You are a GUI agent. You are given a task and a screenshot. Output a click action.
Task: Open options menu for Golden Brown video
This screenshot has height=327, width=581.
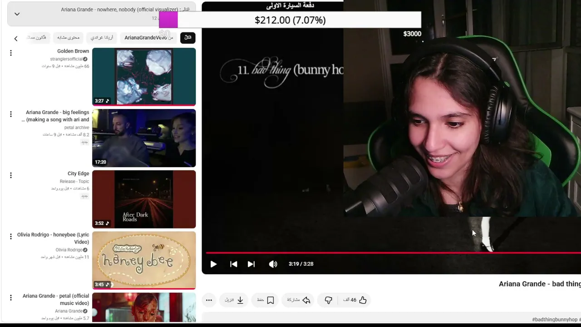pos(11,53)
